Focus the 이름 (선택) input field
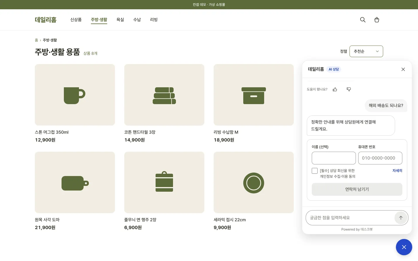This screenshot has width=418, height=261. [334, 158]
